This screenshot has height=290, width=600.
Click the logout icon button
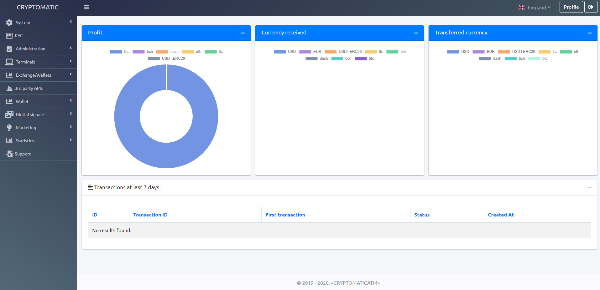[x=591, y=7]
